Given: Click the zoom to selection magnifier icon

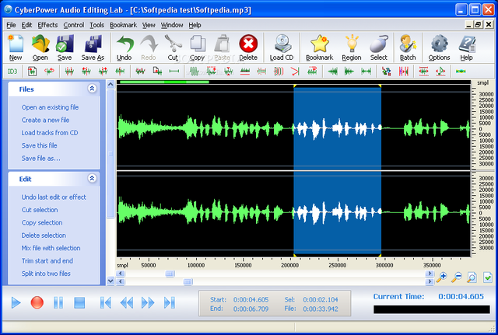Looking at the screenshot, I should (x=472, y=277).
